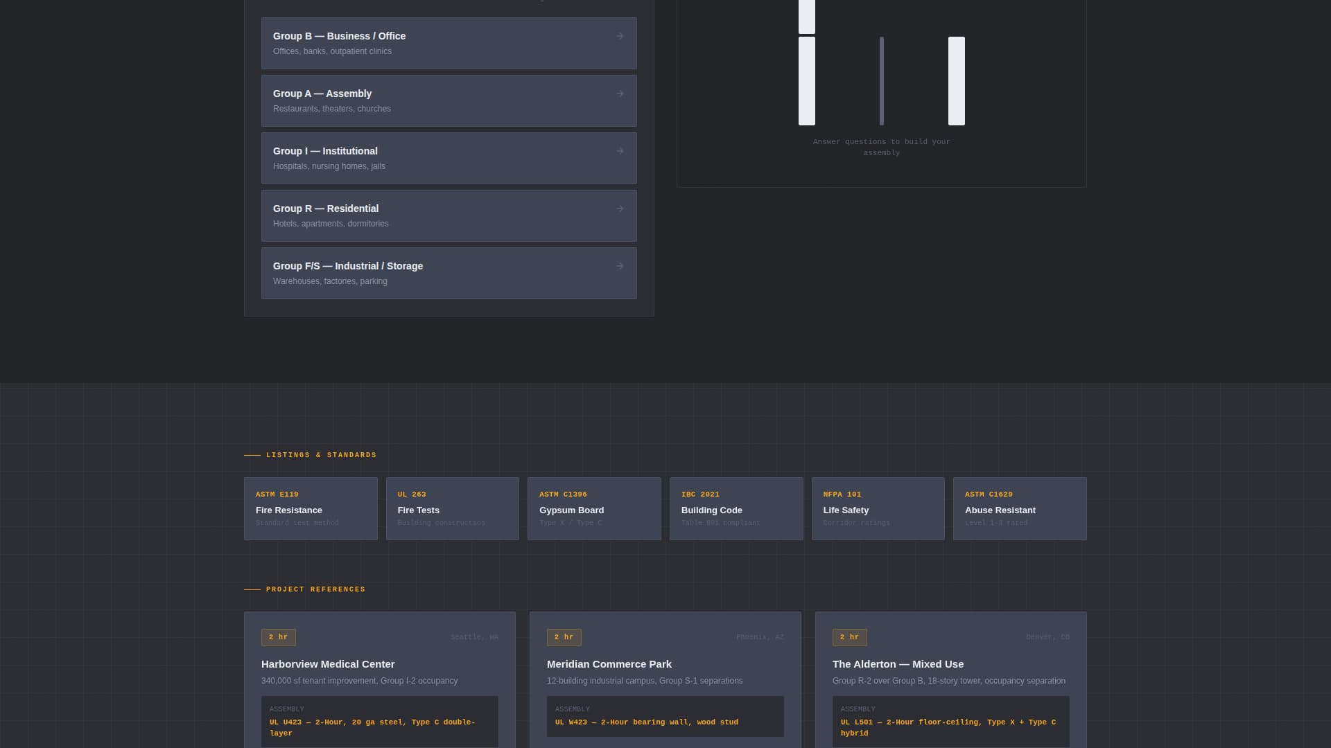This screenshot has height=748, width=1331.
Task: Open ASTM C1629 Abuse Resistant card
Action: [x=1020, y=508]
